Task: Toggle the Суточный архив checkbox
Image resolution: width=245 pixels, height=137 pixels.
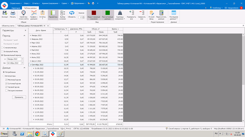Action: pos(6,83)
